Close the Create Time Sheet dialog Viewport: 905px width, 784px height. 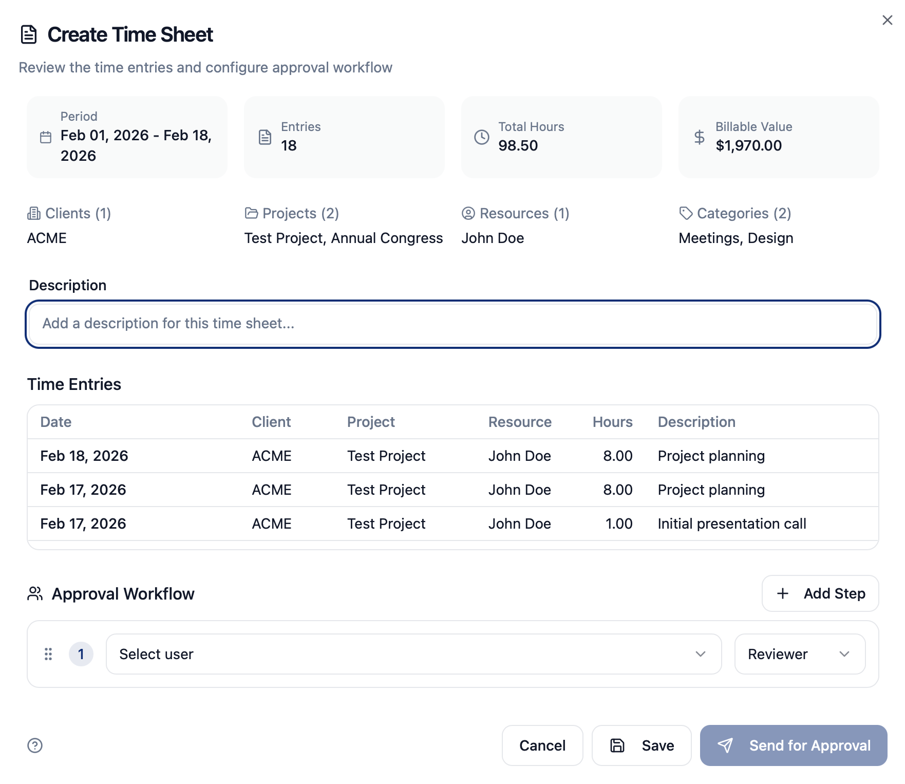[x=887, y=20]
